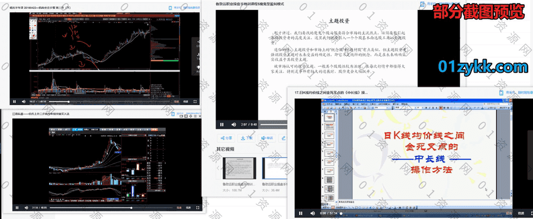The image size is (533, 219).
Task: Open 倍速 speed option in top-left video
Action: pos(185,102)
